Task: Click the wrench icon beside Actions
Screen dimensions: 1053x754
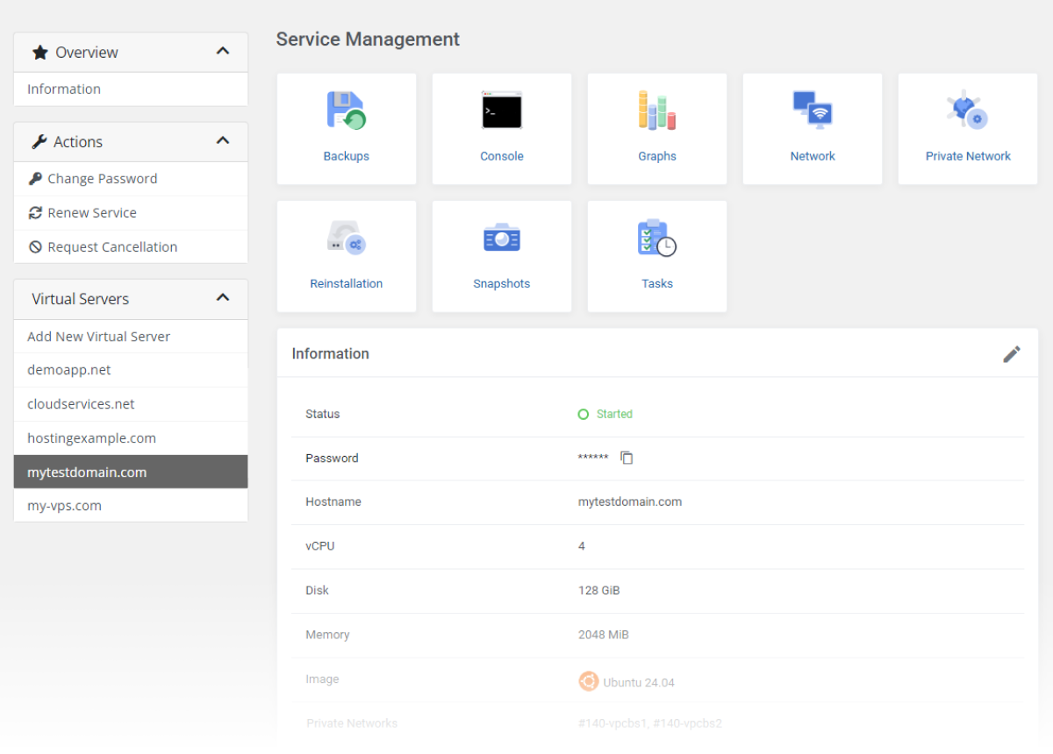Action: tap(39, 142)
